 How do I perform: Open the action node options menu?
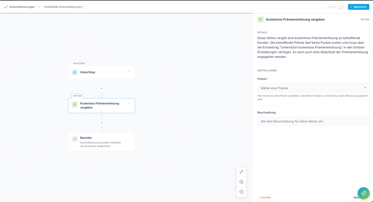pos(129,104)
